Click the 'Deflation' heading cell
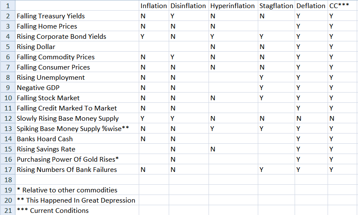 coord(311,6)
